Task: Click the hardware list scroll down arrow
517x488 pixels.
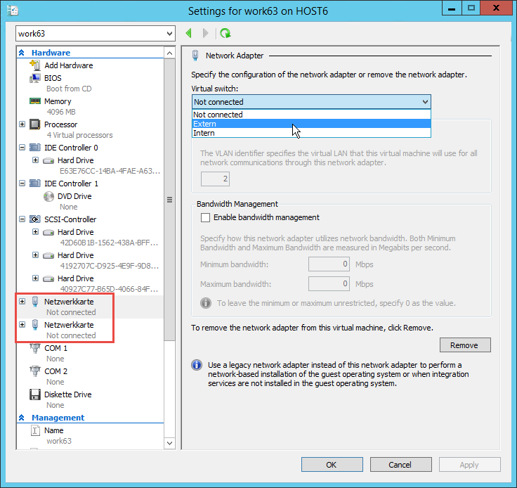Action: (x=169, y=443)
